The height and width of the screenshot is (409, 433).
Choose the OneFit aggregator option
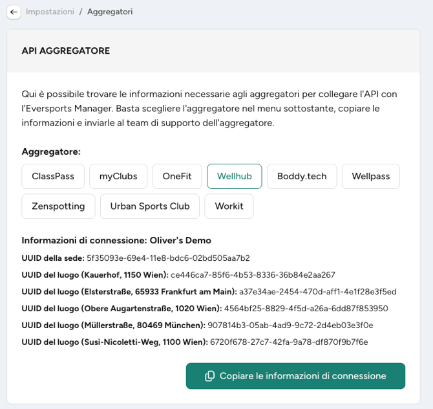[177, 177]
